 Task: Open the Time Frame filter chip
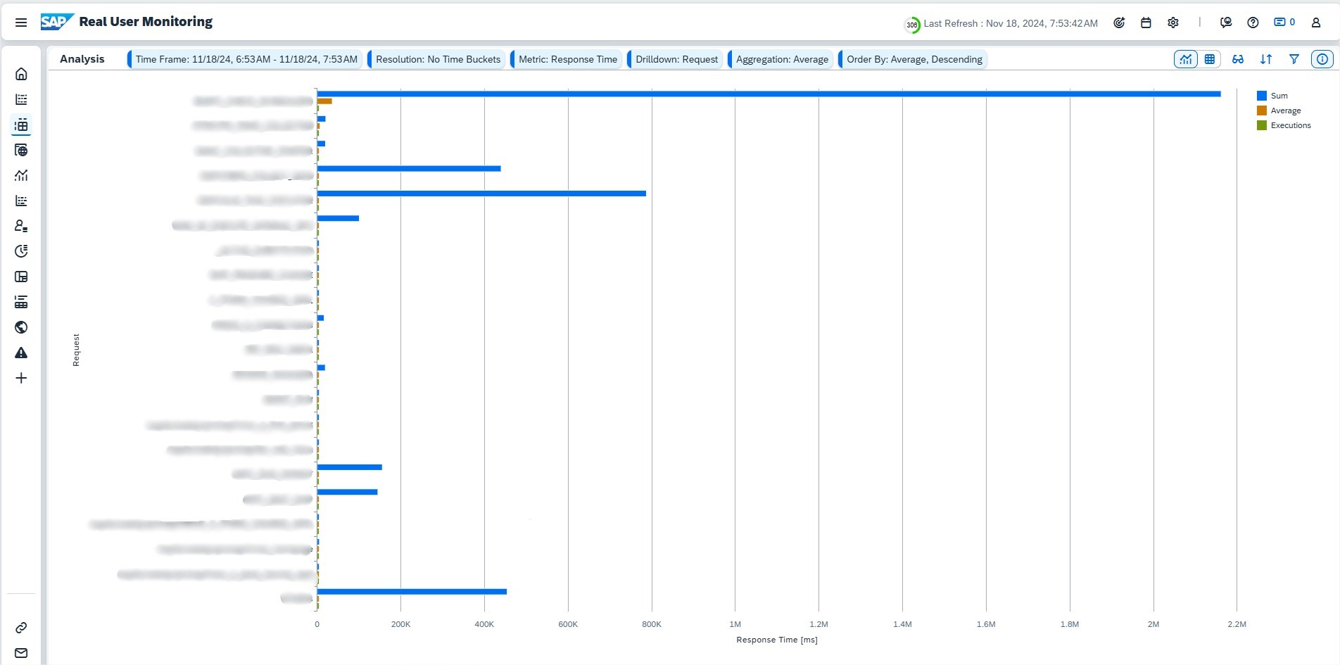(246, 59)
